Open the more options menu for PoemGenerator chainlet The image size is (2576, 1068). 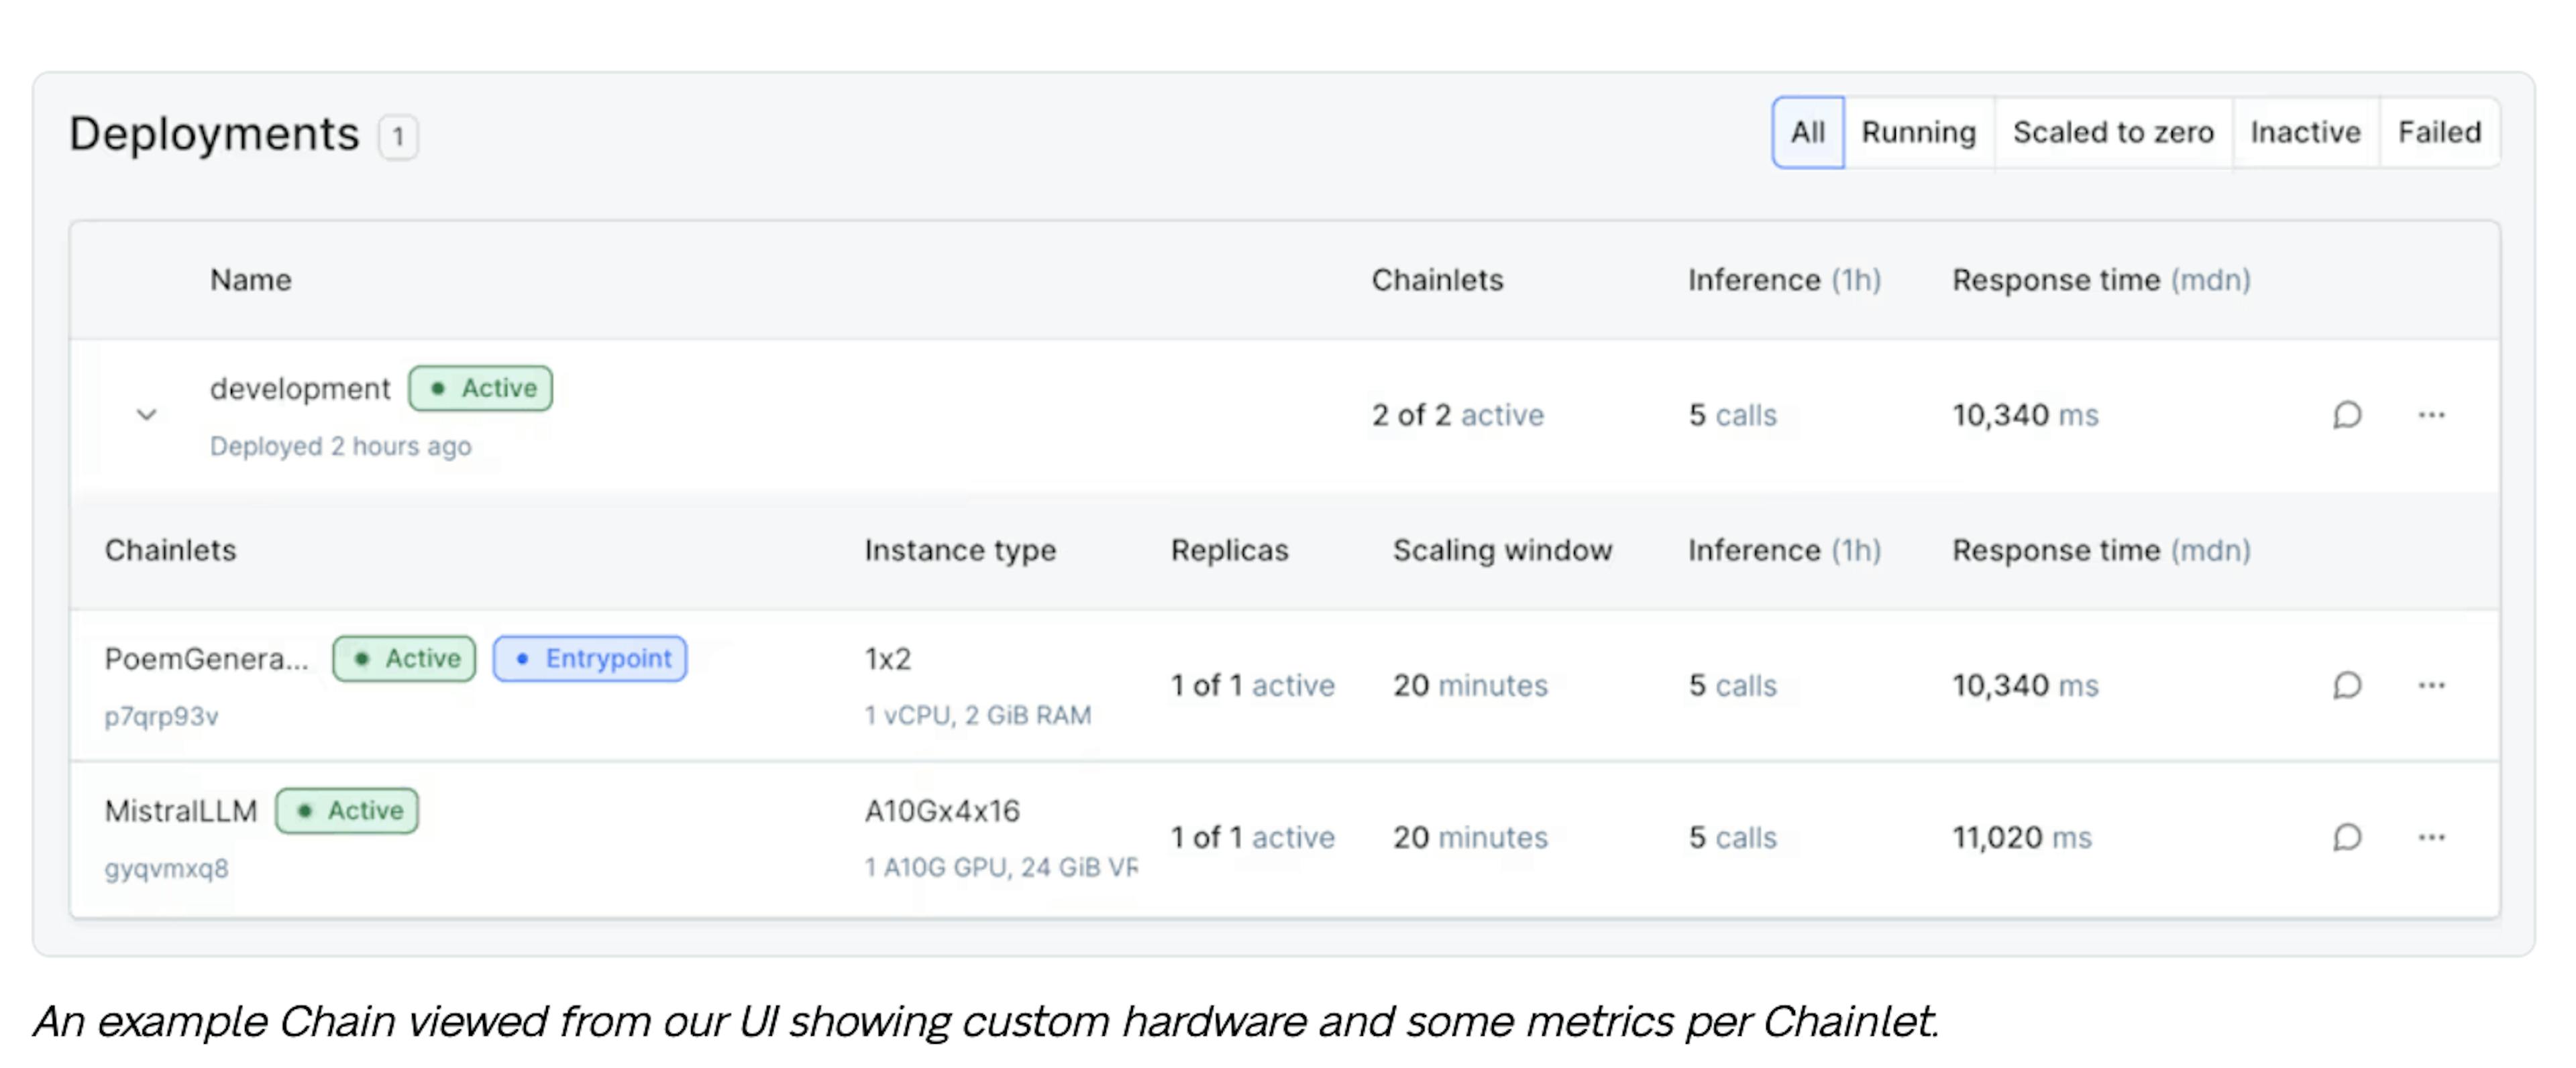tap(2431, 685)
